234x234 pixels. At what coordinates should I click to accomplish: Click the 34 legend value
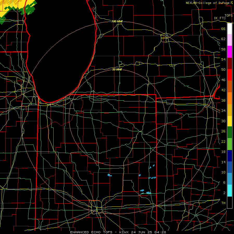click(223, 111)
